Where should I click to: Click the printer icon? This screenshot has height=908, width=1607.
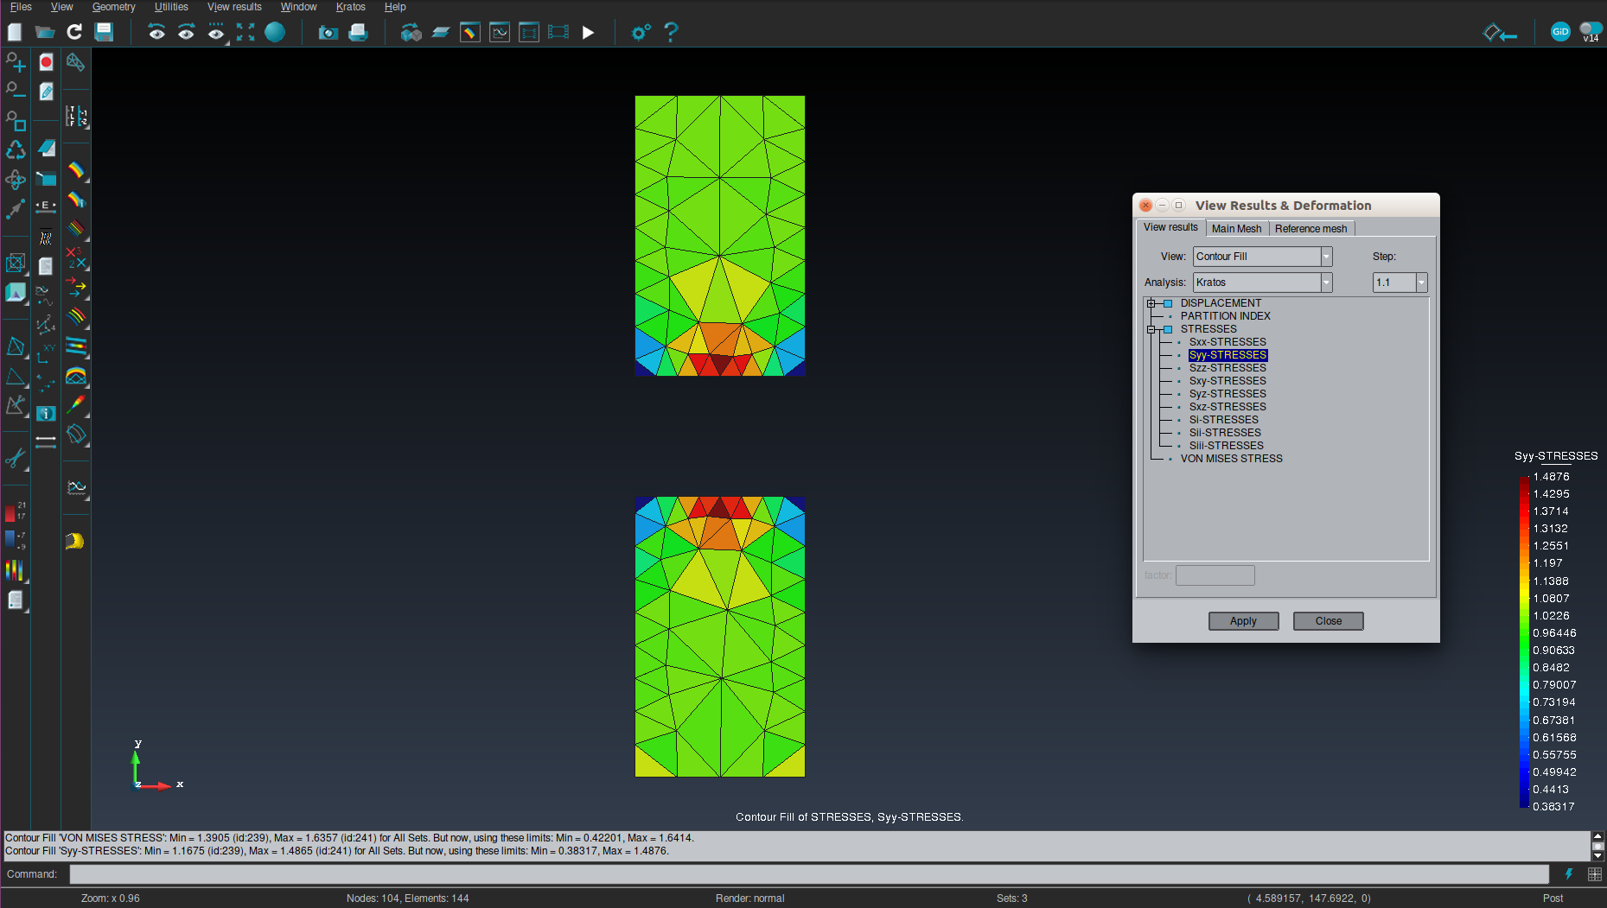(358, 32)
